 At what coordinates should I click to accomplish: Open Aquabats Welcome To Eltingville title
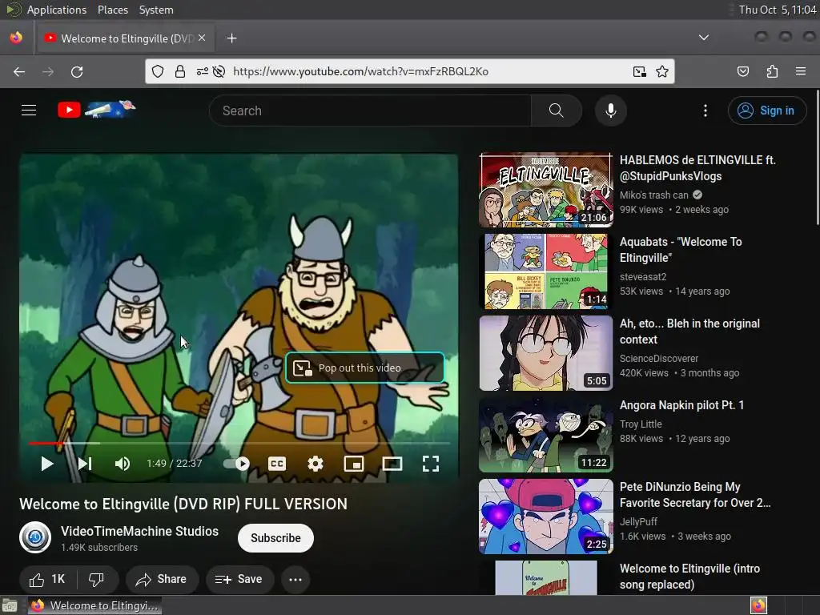[x=681, y=250]
